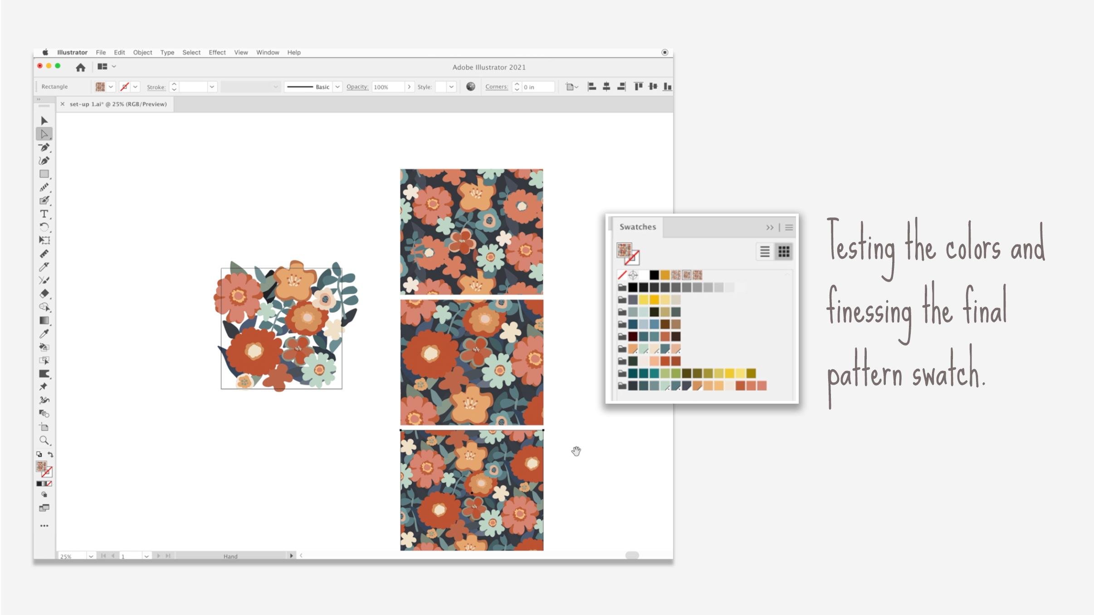The image size is (1094, 615).
Task: Open Edit Toolbar three dots
Action: point(44,526)
